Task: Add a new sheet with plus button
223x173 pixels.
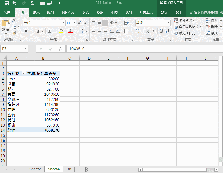Action: point(86,169)
